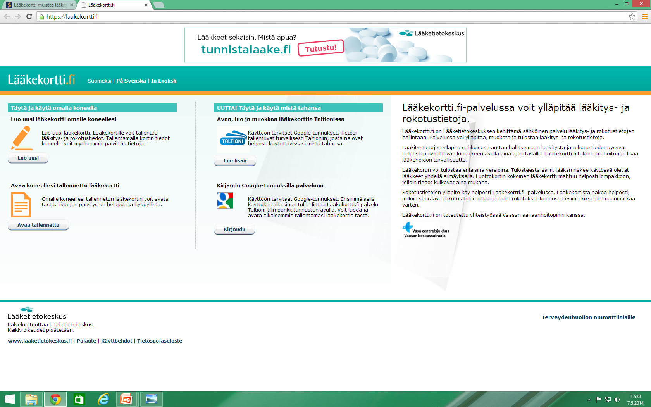The image size is (651, 407).
Task: Switch language to 'På Svenska'
Action: 131,81
